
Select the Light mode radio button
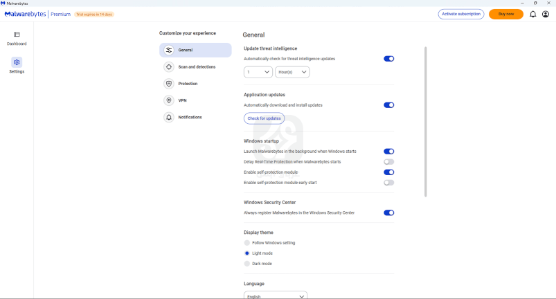tap(246, 253)
